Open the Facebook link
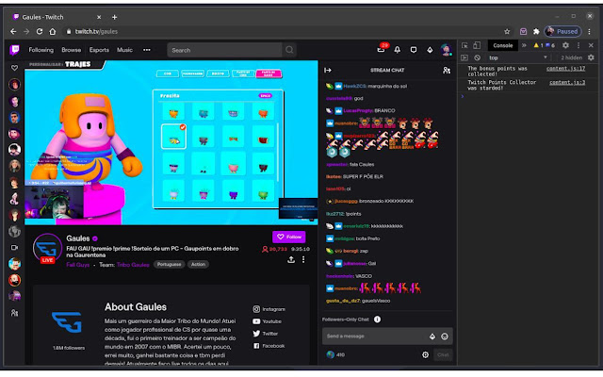This screenshot has height=377, width=603. (269, 346)
